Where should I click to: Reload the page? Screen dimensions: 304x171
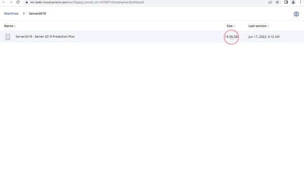tap(18, 2)
